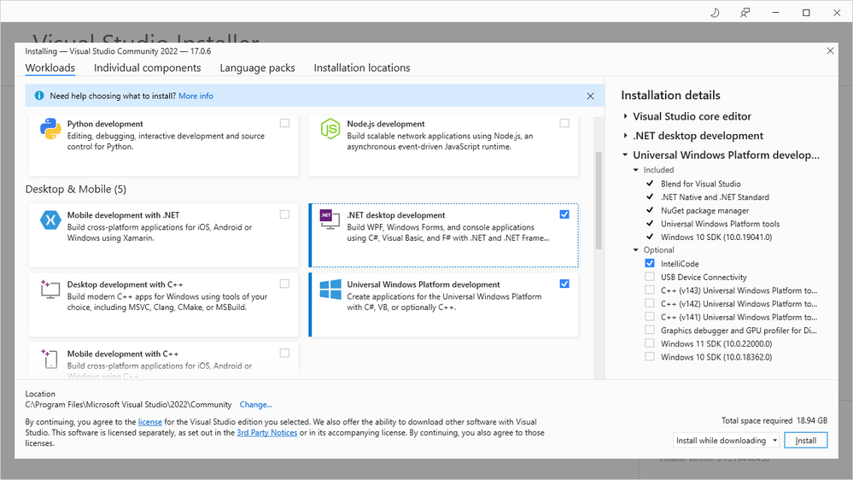Click the 'Installation details' heading
This screenshot has height=480, width=853.
(x=670, y=96)
